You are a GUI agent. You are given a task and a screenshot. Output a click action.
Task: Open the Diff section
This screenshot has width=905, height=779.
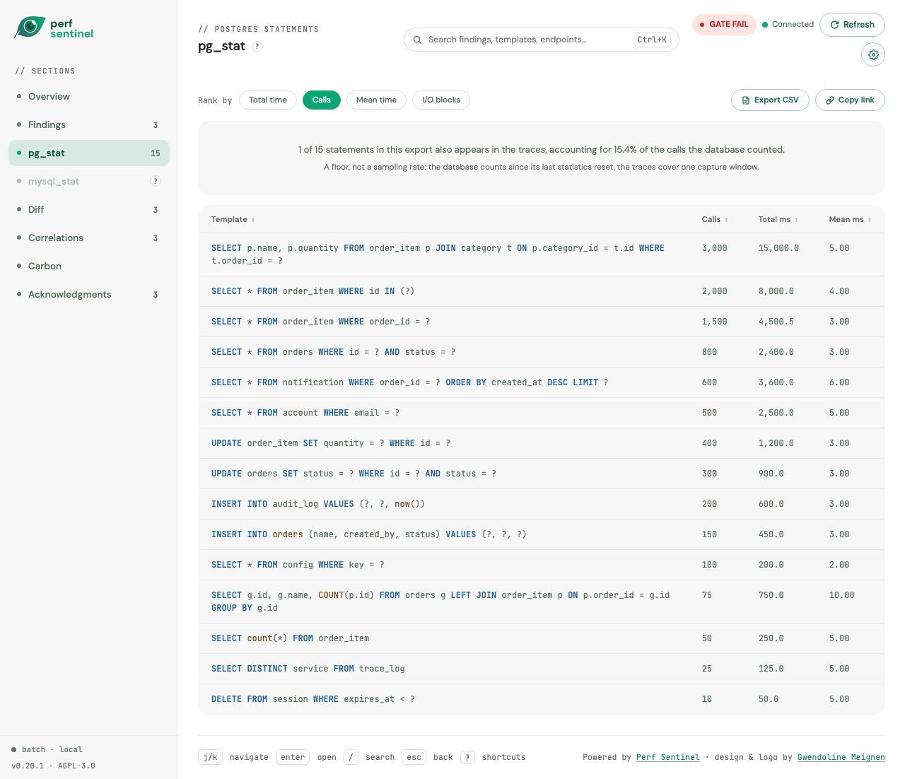(89, 209)
